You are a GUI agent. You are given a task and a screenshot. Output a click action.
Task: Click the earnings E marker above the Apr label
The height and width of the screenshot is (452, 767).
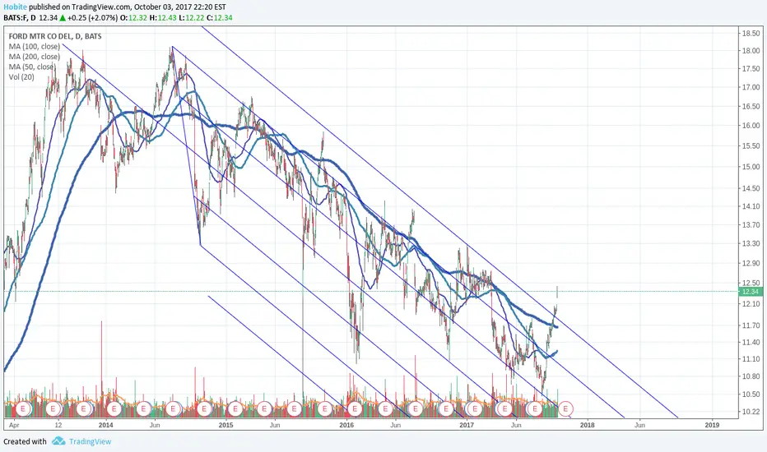click(23, 408)
